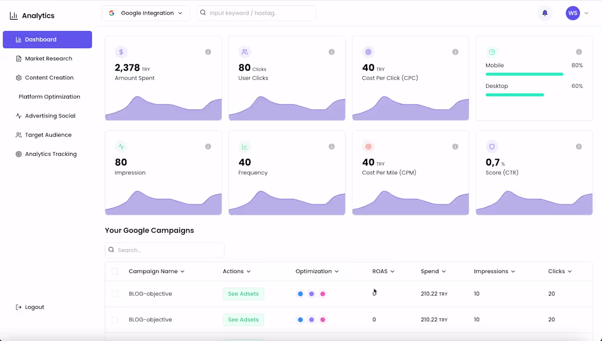Open the Google Integration dropdown
602x341 pixels.
pos(146,13)
